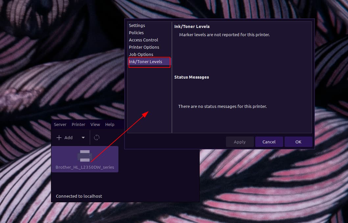Viewport: 348px width, 223px height.
Task: Open Access Control section
Action: 143,40
